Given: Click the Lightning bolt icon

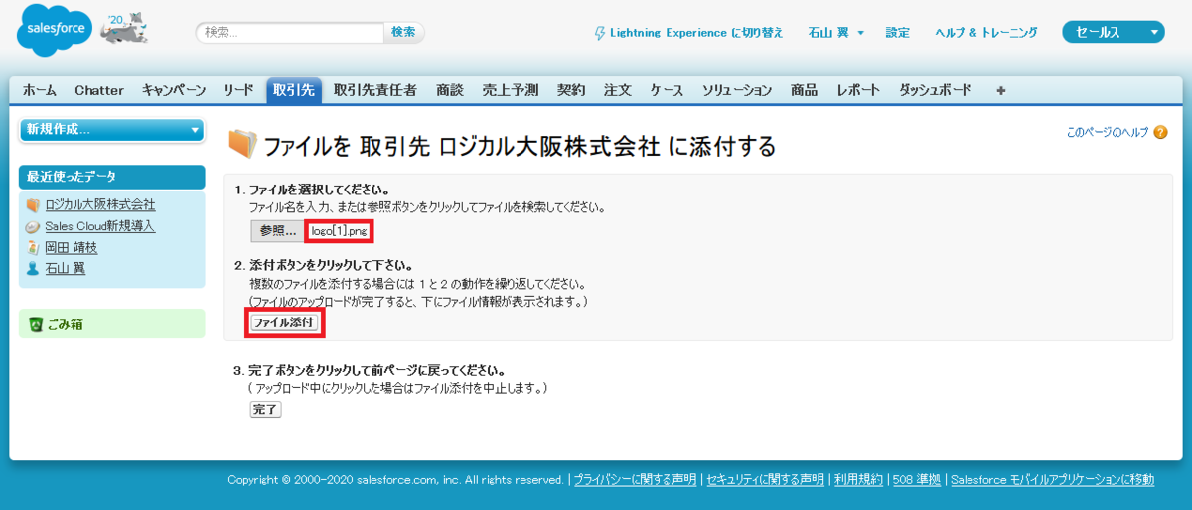Looking at the screenshot, I should (599, 33).
